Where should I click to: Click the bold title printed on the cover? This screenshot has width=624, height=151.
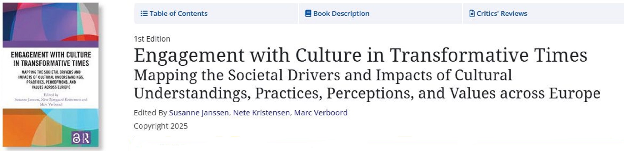pyautogui.click(x=51, y=59)
